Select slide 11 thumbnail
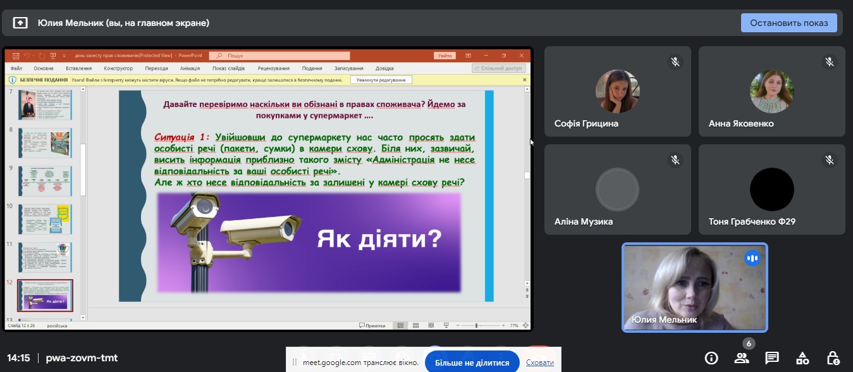The width and height of the screenshot is (853, 372). click(44, 257)
